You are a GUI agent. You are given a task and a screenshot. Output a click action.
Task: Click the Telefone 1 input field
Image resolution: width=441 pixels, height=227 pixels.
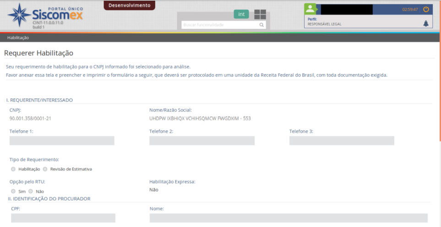click(62, 141)
